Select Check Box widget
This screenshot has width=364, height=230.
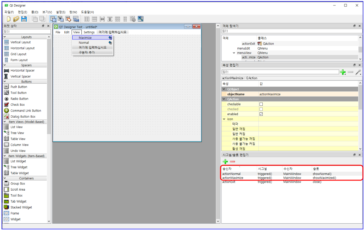[x=17, y=105]
